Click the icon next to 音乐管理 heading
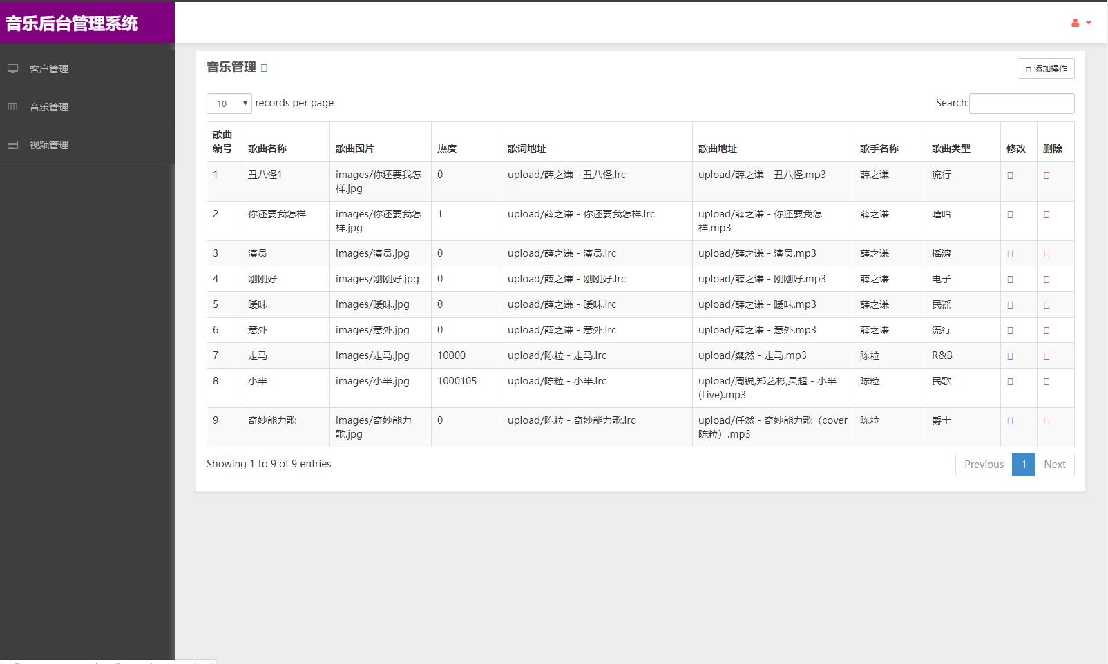Viewport: 1108px width, 664px height. pyautogui.click(x=264, y=68)
